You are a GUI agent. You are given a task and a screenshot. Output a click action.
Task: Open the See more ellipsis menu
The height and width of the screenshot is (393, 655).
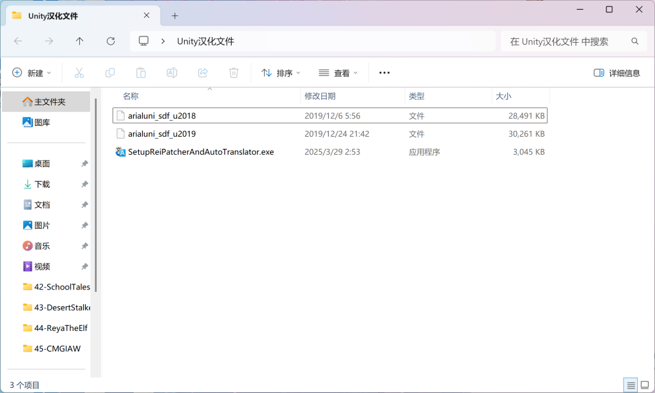click(x=384, y=73)
